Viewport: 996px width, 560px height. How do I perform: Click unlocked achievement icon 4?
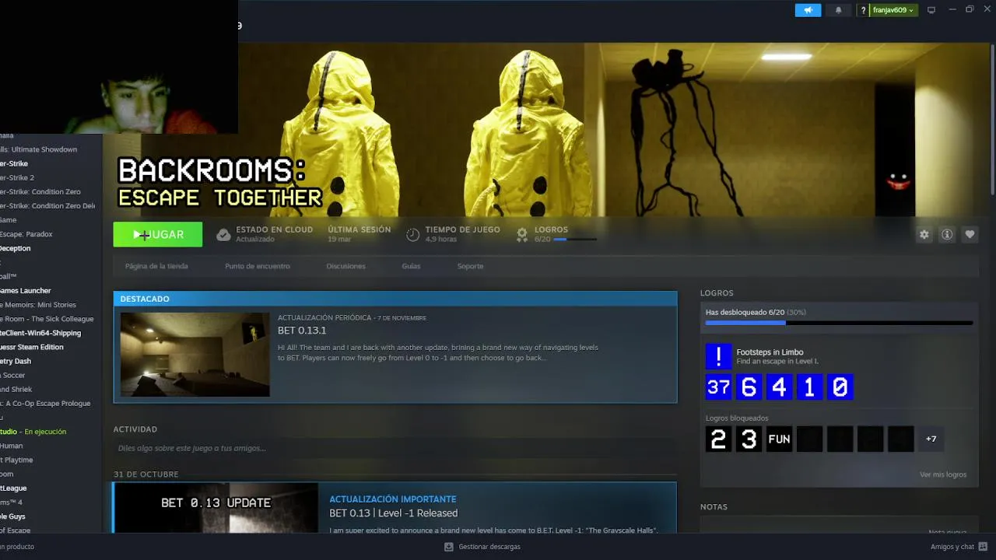[x=779, y=387]
